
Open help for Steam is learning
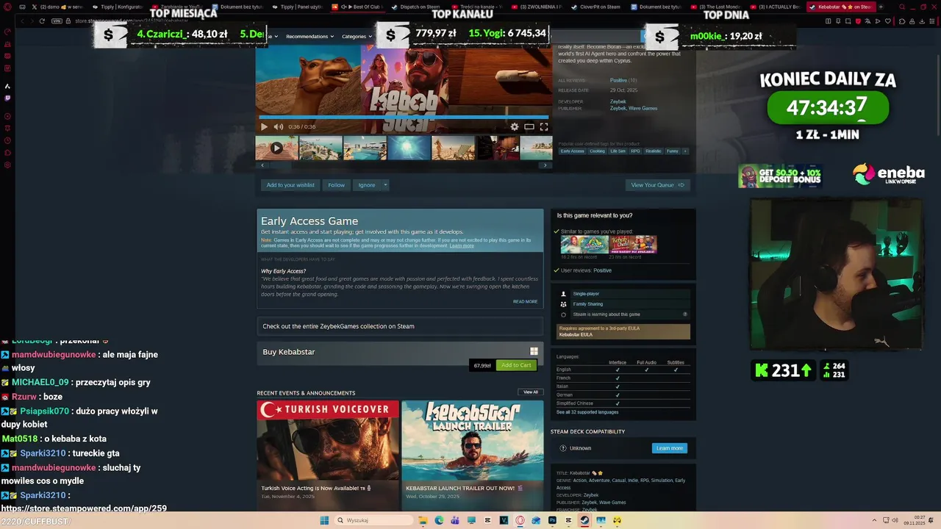[685, 314]
